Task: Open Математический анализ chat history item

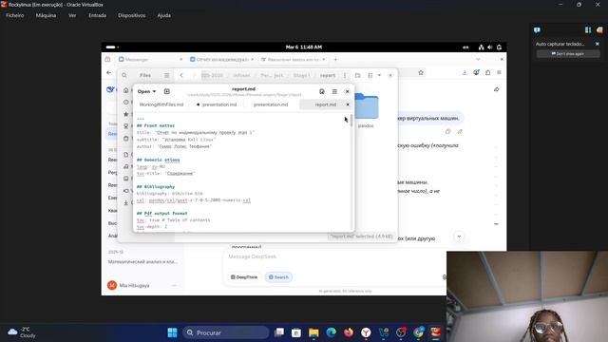Action: (x=142, y=262)
